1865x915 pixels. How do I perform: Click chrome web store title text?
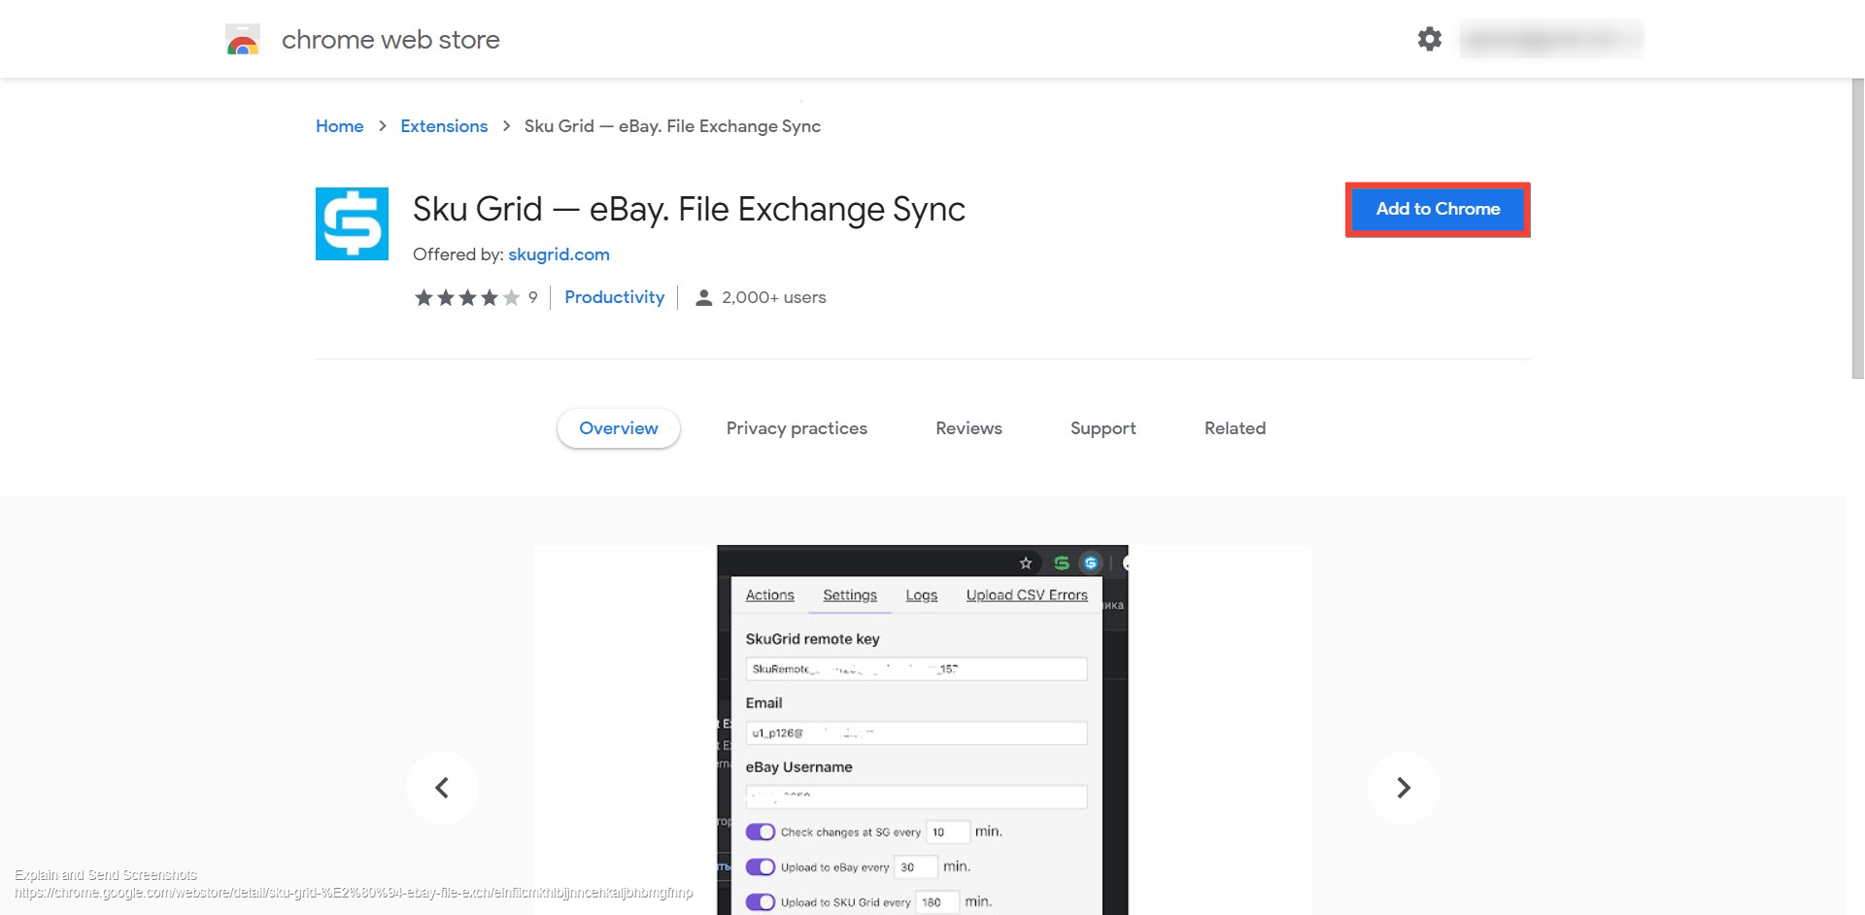click(390, 40)
